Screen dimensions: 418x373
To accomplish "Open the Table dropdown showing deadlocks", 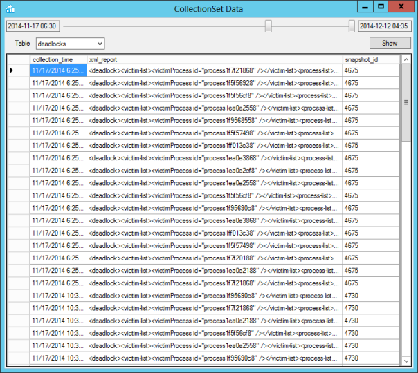I will point(71,44).
